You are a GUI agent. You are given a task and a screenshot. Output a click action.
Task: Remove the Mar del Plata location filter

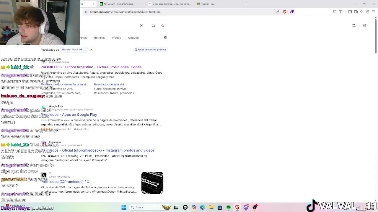(91, 49)
